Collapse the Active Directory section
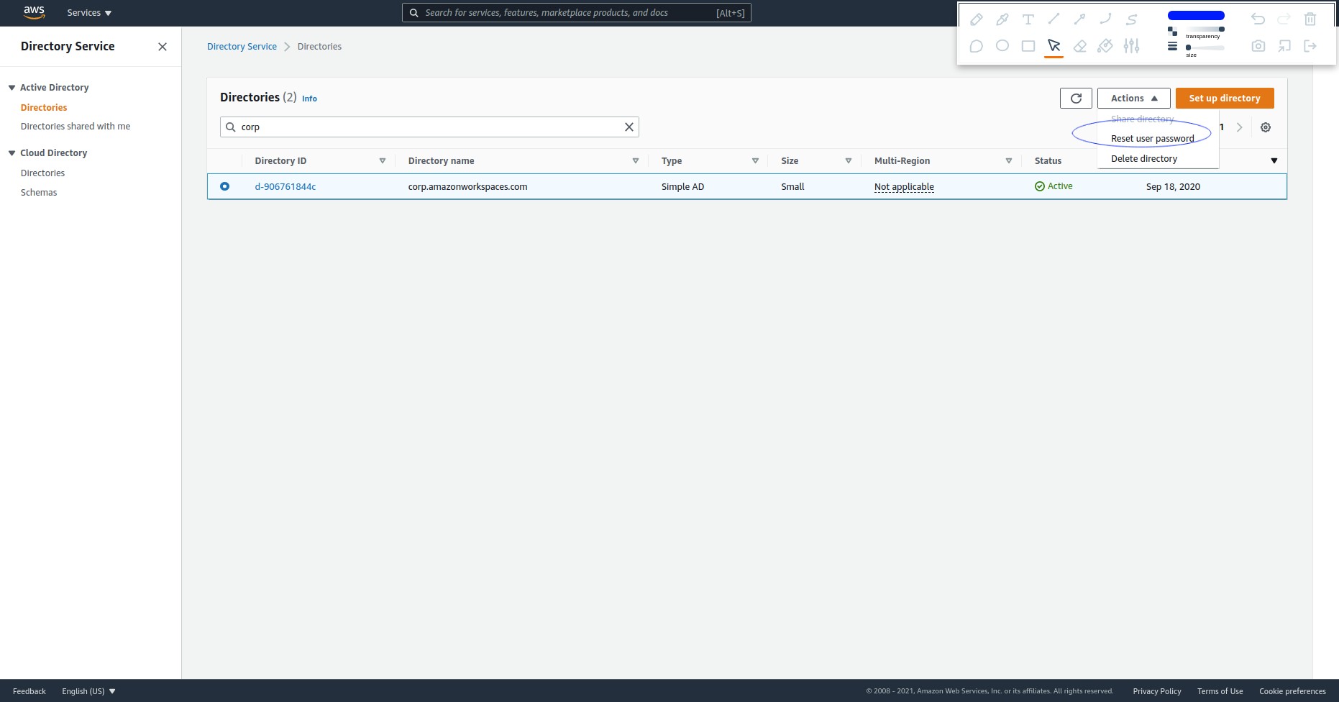The height and width of the screenshot is (702, 1339). click(x=11, y=87)
